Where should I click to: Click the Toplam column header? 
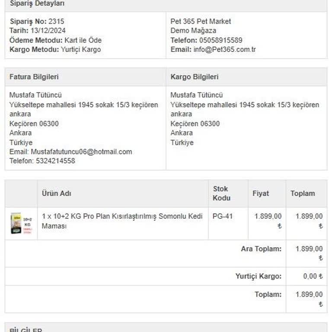[303, 193]
